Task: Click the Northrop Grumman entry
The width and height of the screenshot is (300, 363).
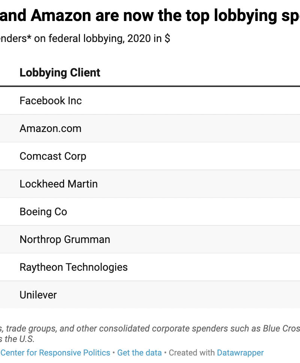Action: coord(64,239)
